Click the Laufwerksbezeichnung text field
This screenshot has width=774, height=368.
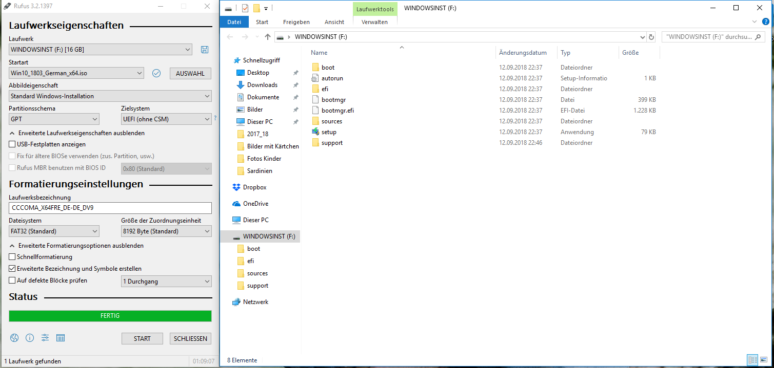(110, 208)
